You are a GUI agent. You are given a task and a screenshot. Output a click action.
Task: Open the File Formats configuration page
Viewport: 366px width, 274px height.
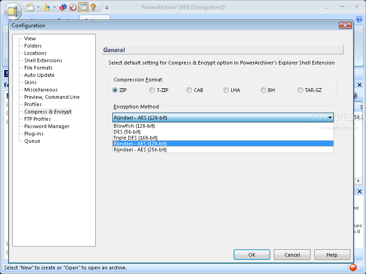38,68
